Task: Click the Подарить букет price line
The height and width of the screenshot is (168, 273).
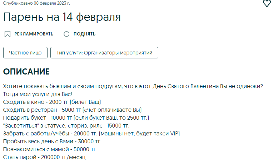Action: (x=76, y=118)
